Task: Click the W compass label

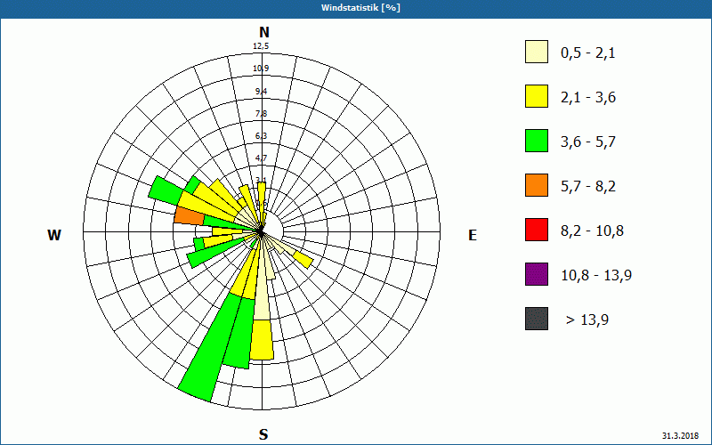Action: point(54,235)
